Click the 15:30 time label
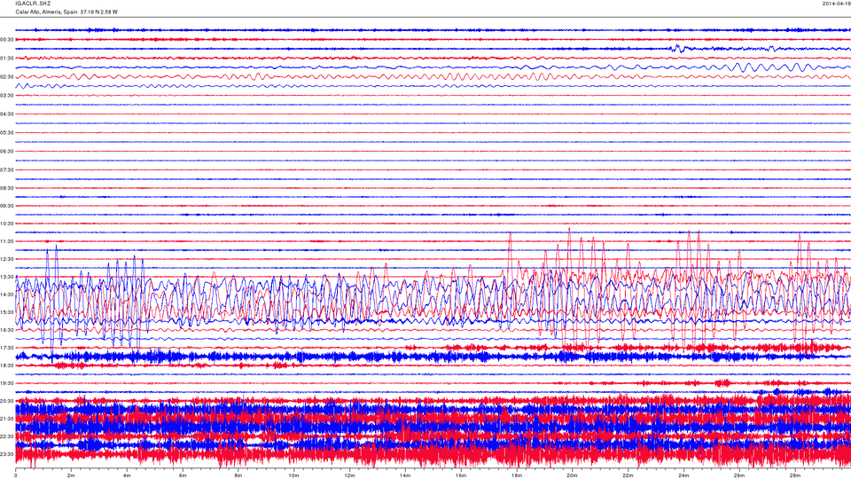Image resolution: width=851 pixels, height=479 pixels. 7,312
